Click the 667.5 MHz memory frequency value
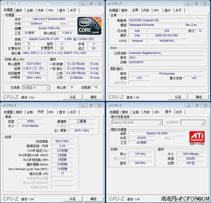Image resolution: width=211 pixels, height=203 pixels. click(62, 141)
